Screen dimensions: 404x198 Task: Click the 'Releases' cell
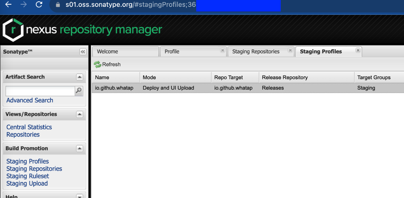pos(273,88)
